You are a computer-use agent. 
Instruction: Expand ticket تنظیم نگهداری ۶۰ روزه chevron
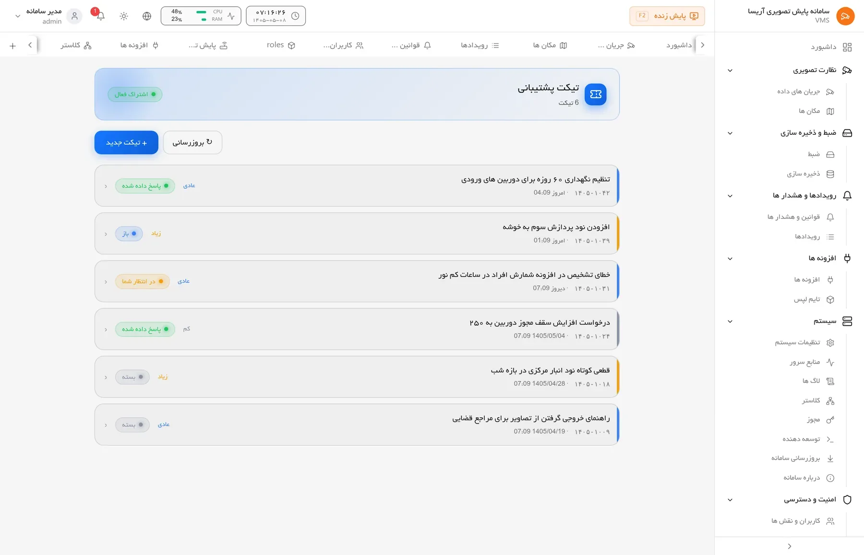106,186
